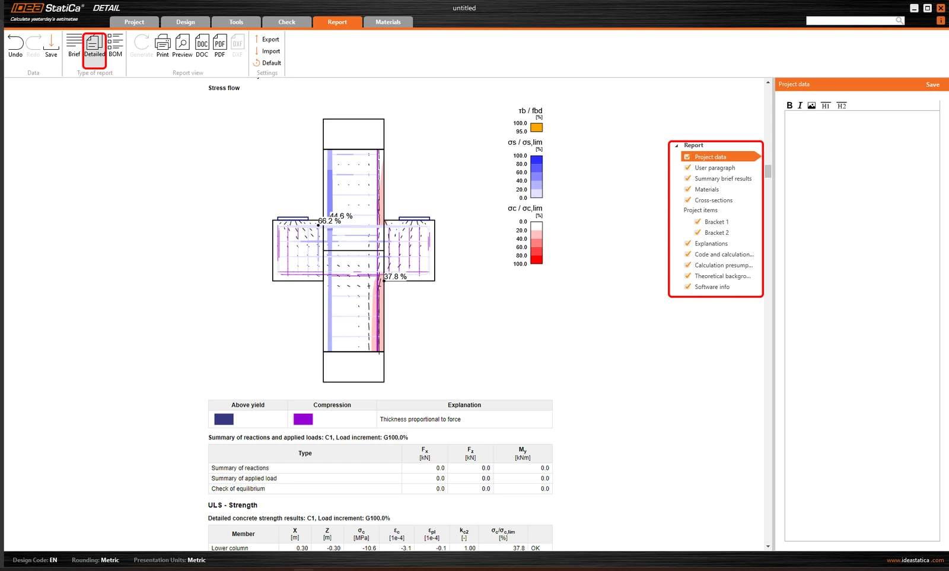Click the 'Check of equilibrium' table row
Viewport: 949px width, 571px height.
coord(380,489)
